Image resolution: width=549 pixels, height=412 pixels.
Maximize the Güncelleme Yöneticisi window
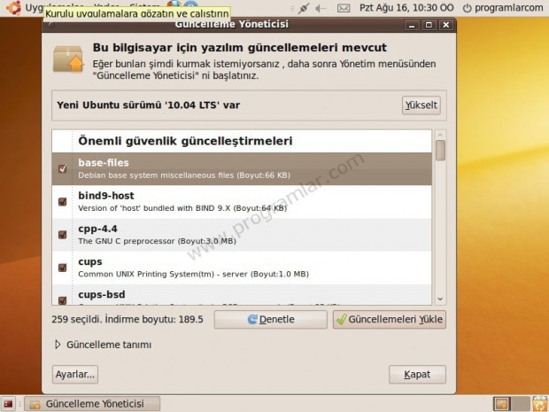click(429, 25)
